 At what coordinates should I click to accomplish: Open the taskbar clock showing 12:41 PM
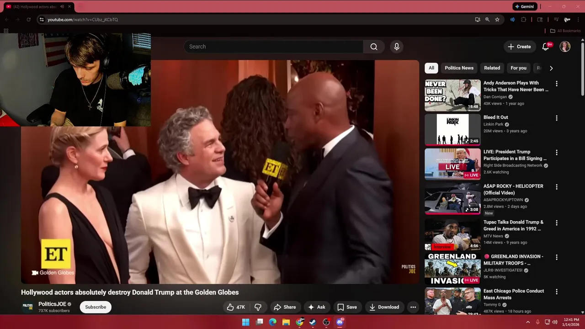pyautogui.click(x=571, y=322)
